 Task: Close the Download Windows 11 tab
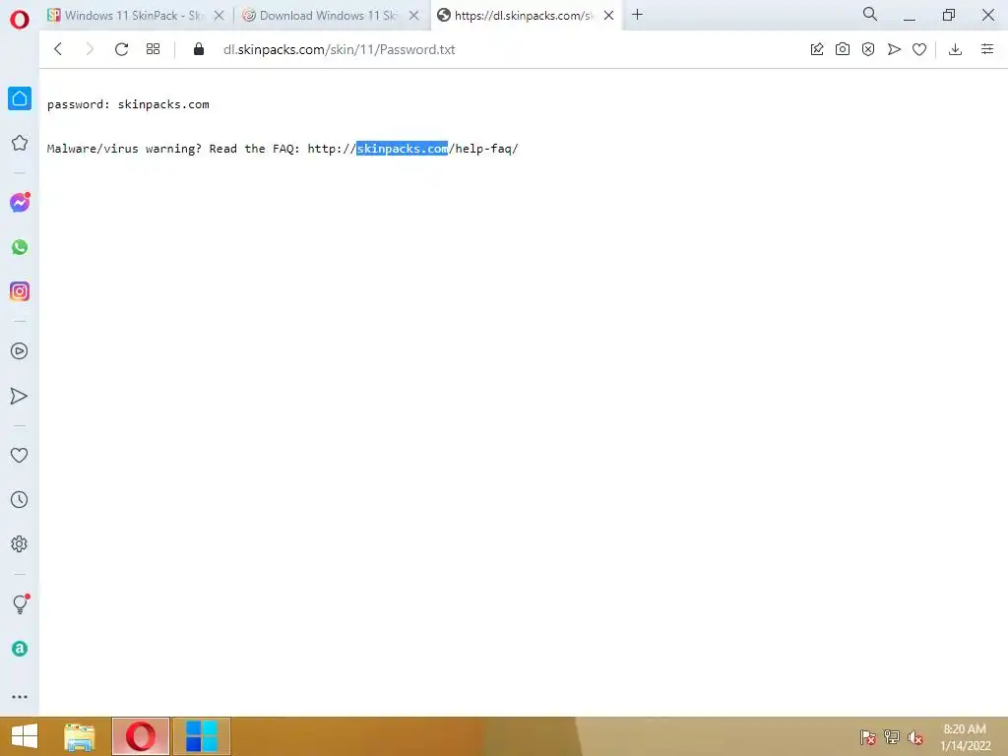coord(414,16)
